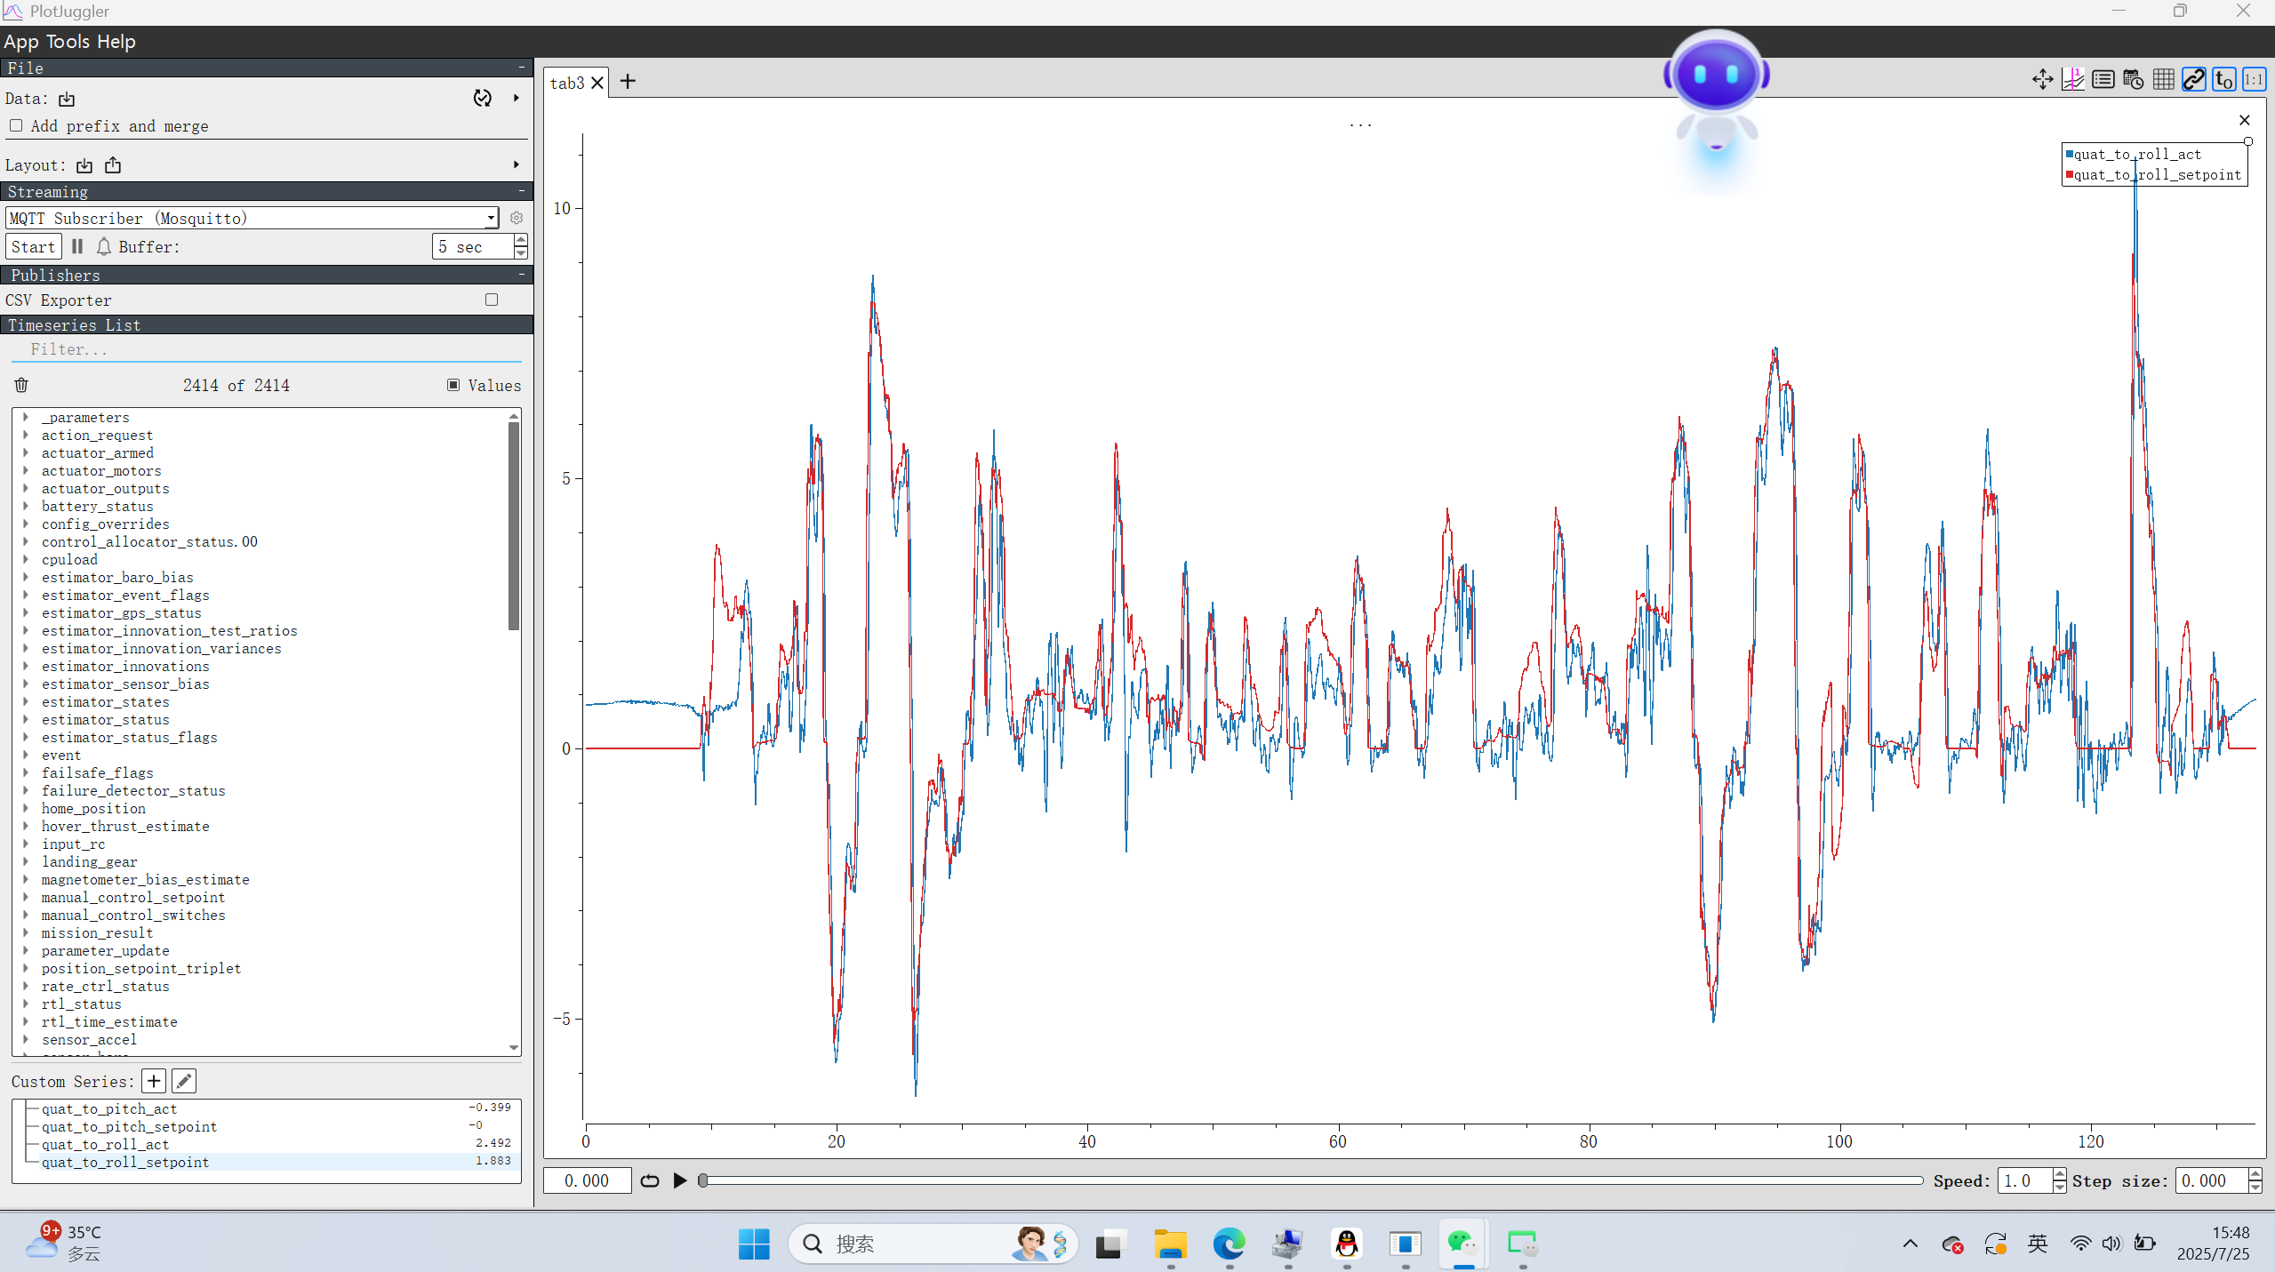Click the load layout icon
2275x1272 pixels.
[x=84, y=165]
